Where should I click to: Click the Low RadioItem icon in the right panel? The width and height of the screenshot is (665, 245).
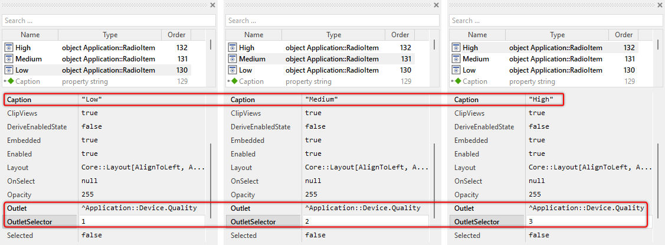[x=456, y=70]
